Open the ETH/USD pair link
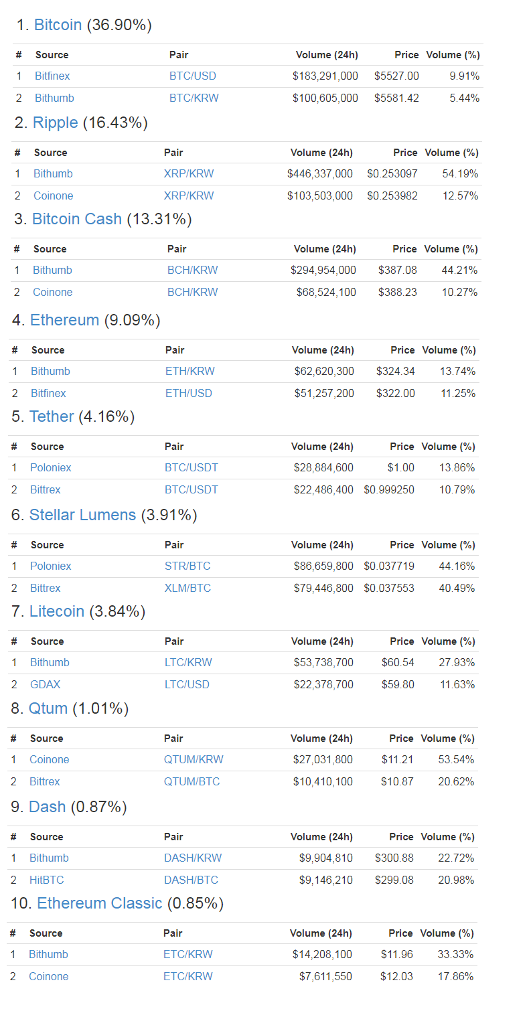Viewport: 531px width, 1013px height. 189,394
